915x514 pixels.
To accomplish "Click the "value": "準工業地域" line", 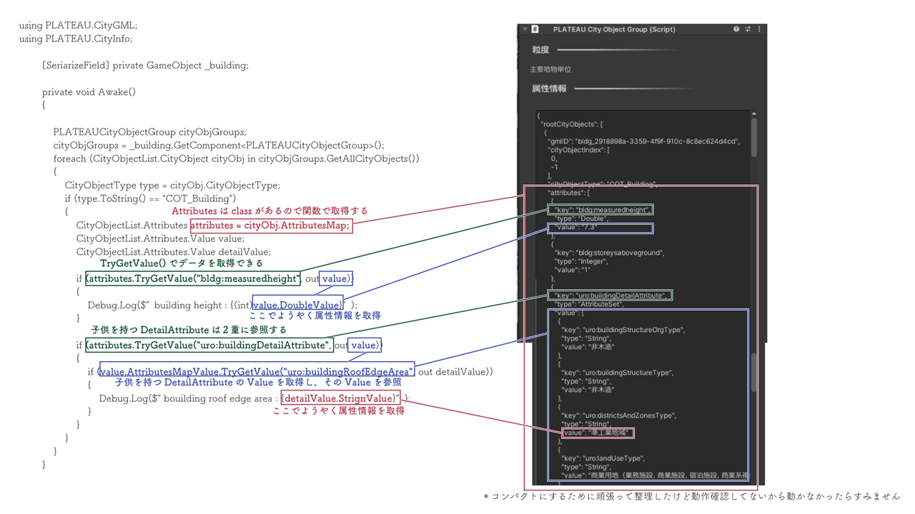I will pos(598,433).
